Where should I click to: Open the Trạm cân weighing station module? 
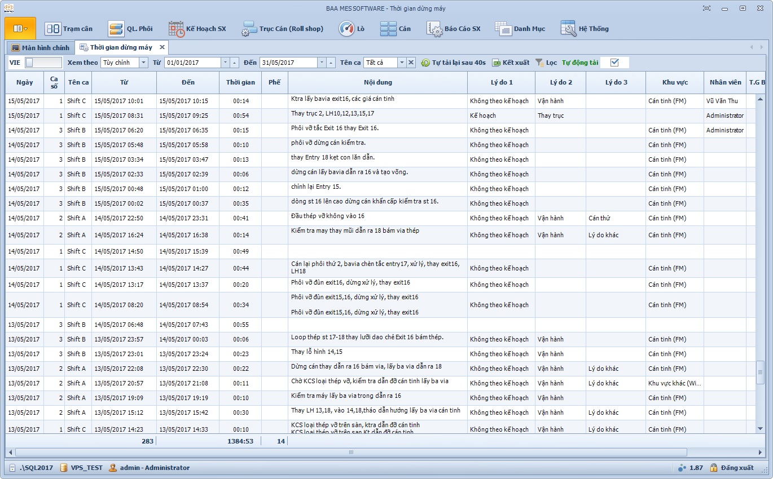point(69,29)
